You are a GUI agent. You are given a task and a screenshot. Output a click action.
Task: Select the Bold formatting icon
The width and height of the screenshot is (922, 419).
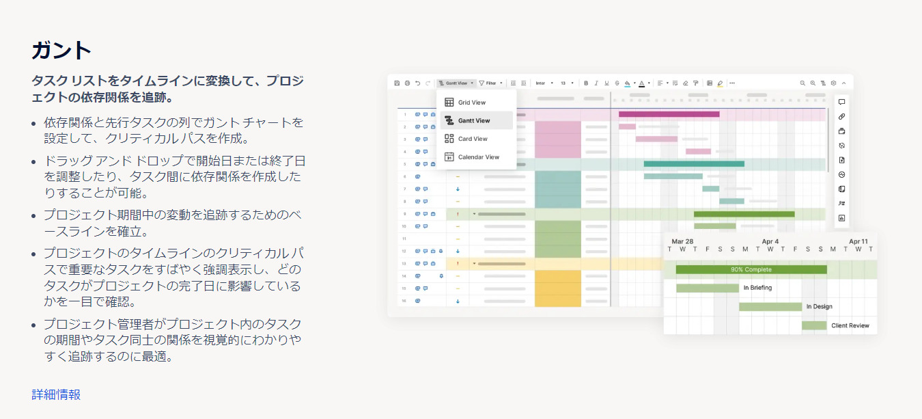coord(586,82)
